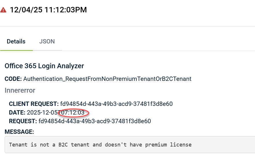Collapse the Innererror section heading
The image size is (255, 160).
(x=20, y=90)
